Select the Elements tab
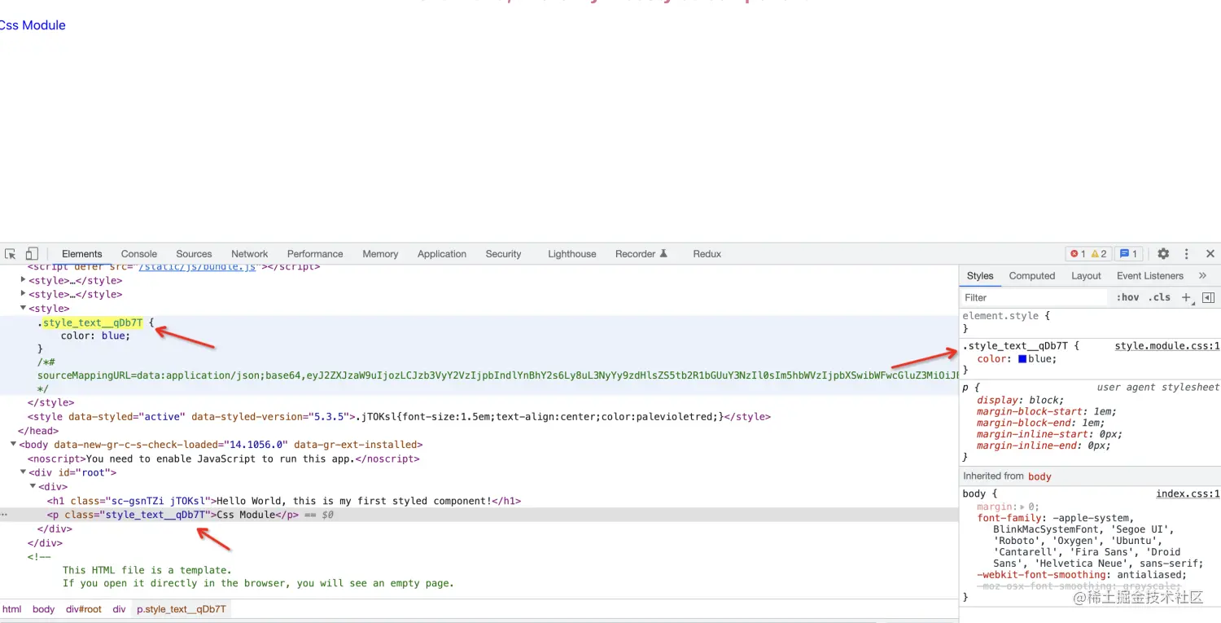 (x=82, y=254)
